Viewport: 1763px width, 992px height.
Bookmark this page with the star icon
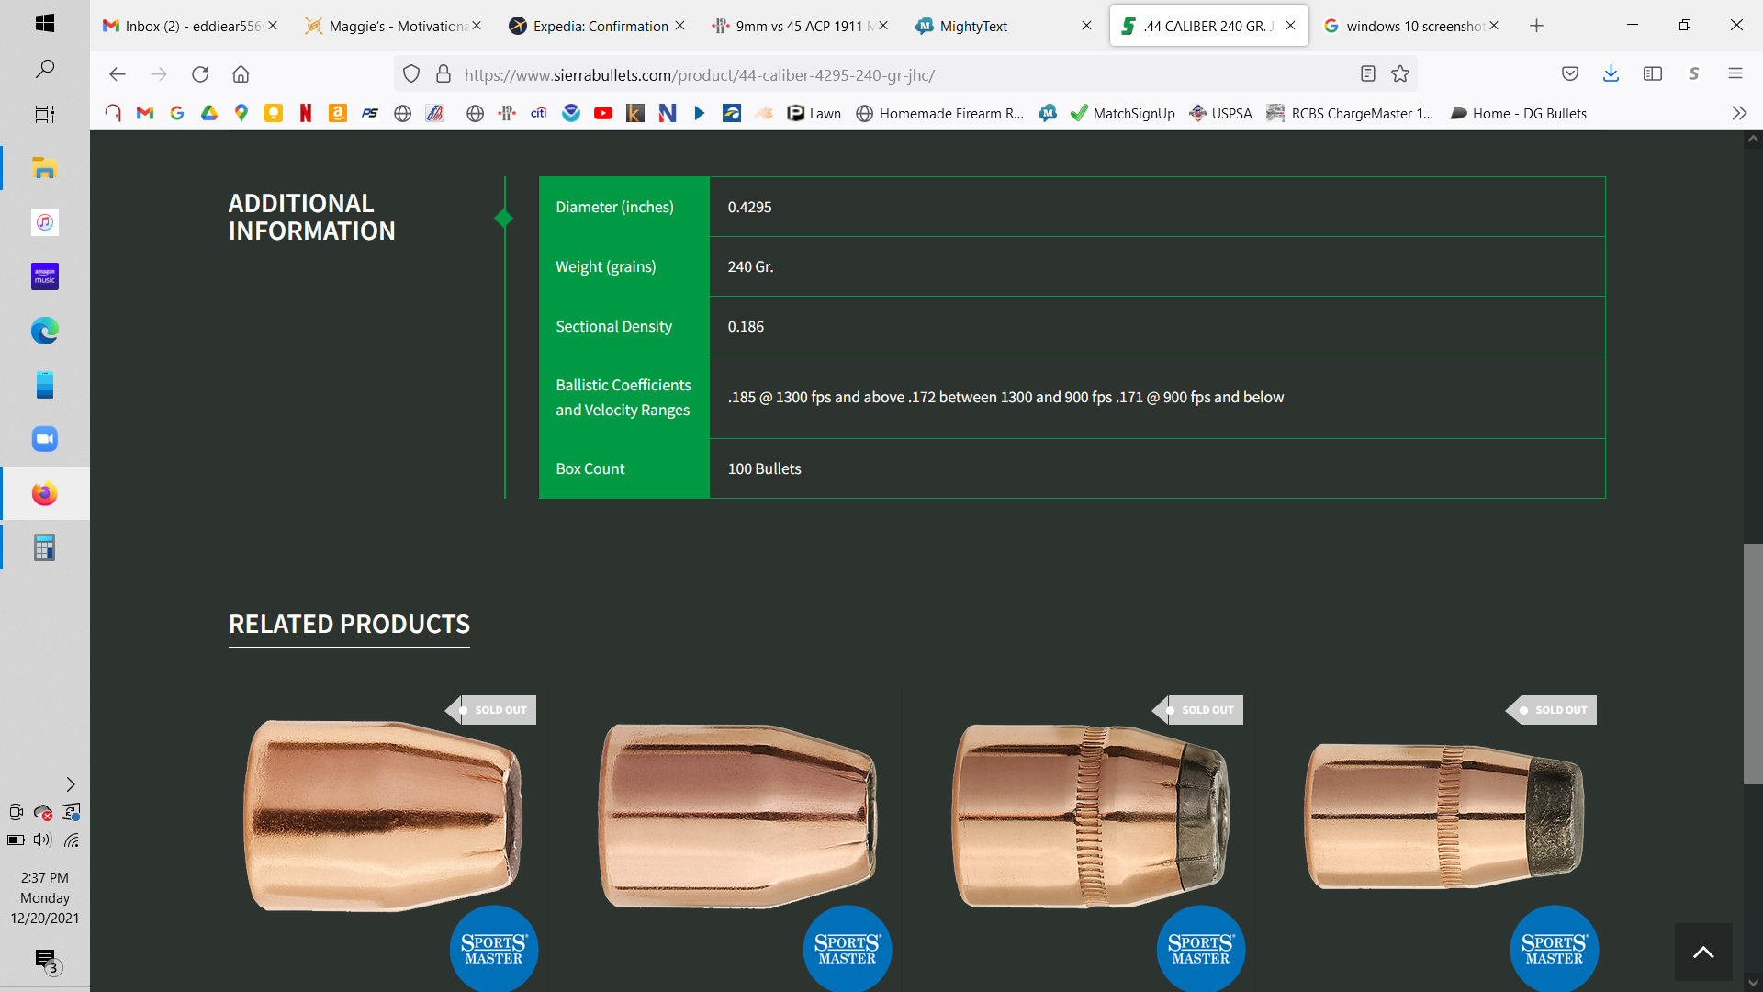point(1400,74)
